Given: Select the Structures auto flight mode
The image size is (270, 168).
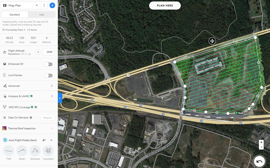Looking at the screenshot, I should pos(35,151).
